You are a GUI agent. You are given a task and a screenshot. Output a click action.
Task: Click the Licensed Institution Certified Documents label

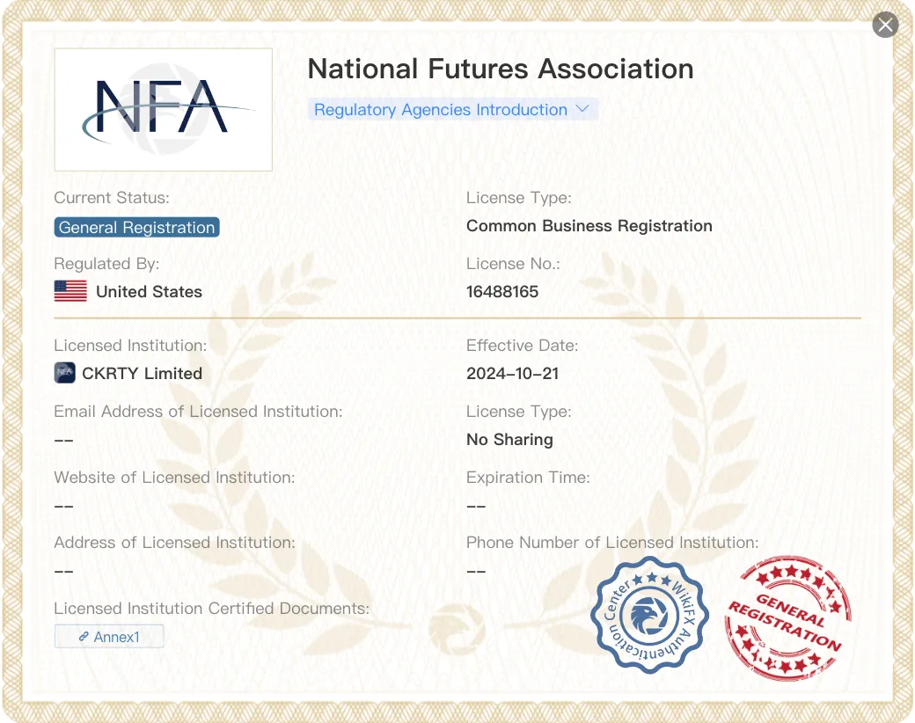pyautogui.click(x=212, y=609)
